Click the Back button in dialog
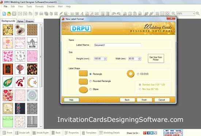This screenshot has height=136, width=201. pos(127,100)
